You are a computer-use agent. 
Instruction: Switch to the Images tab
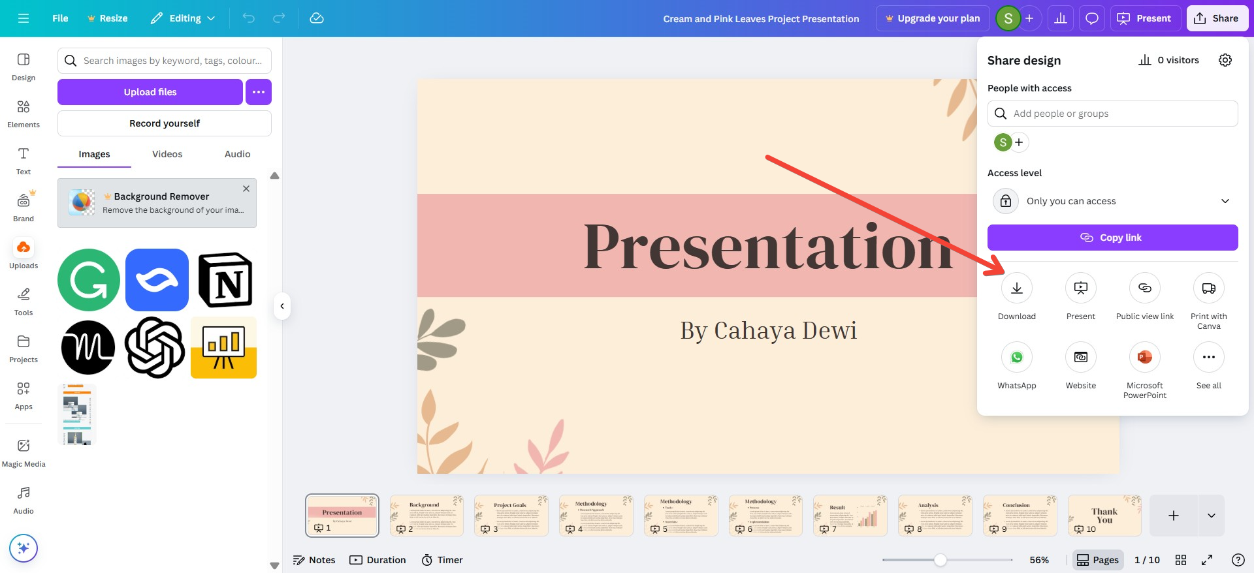94,154
